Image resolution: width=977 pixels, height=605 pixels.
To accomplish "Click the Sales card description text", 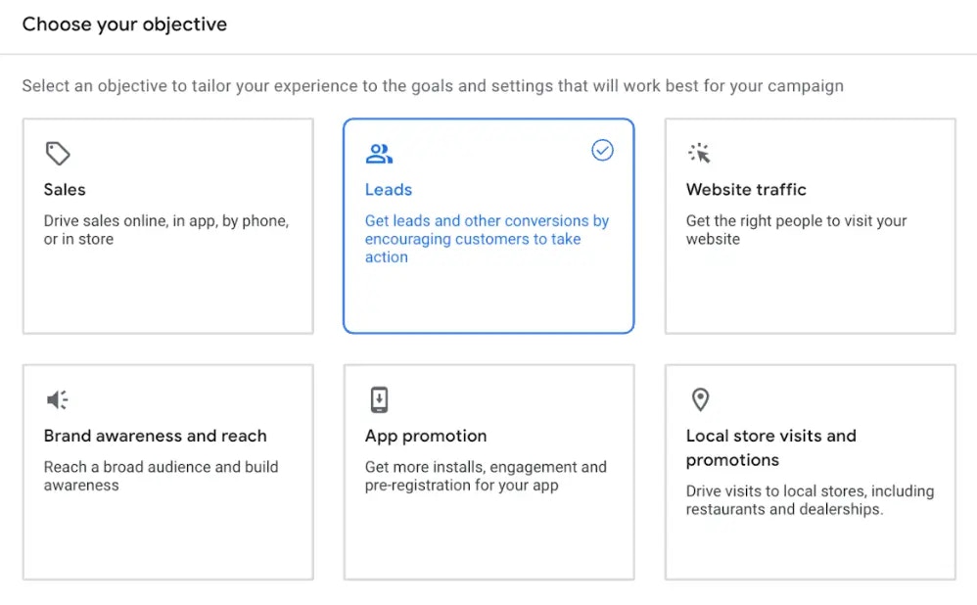I will (x=165, y=229).
